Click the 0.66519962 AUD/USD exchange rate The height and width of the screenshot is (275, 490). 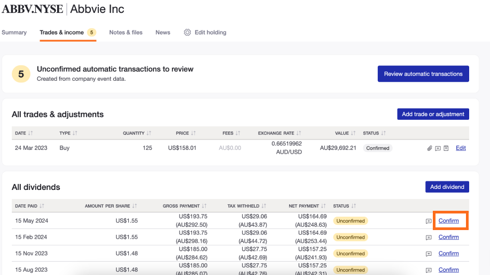pyautogui.click(x=286, y=148)
